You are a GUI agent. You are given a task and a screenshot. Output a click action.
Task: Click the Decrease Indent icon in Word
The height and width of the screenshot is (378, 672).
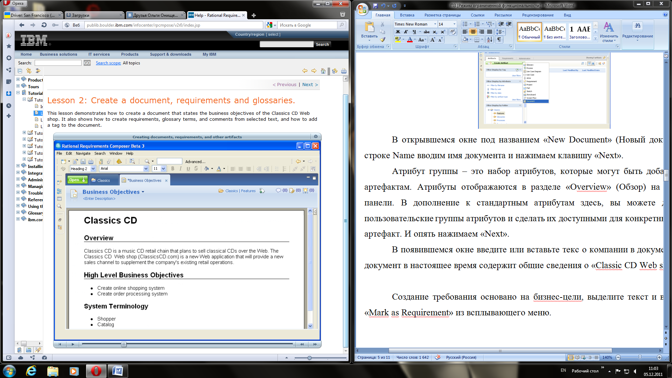tap(501, 24)
